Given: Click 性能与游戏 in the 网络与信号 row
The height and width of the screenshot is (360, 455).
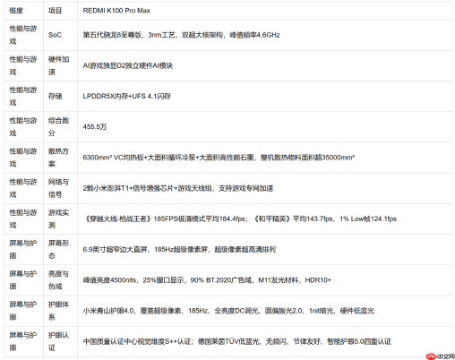Looking at the screenshot, I should point(23,188).
